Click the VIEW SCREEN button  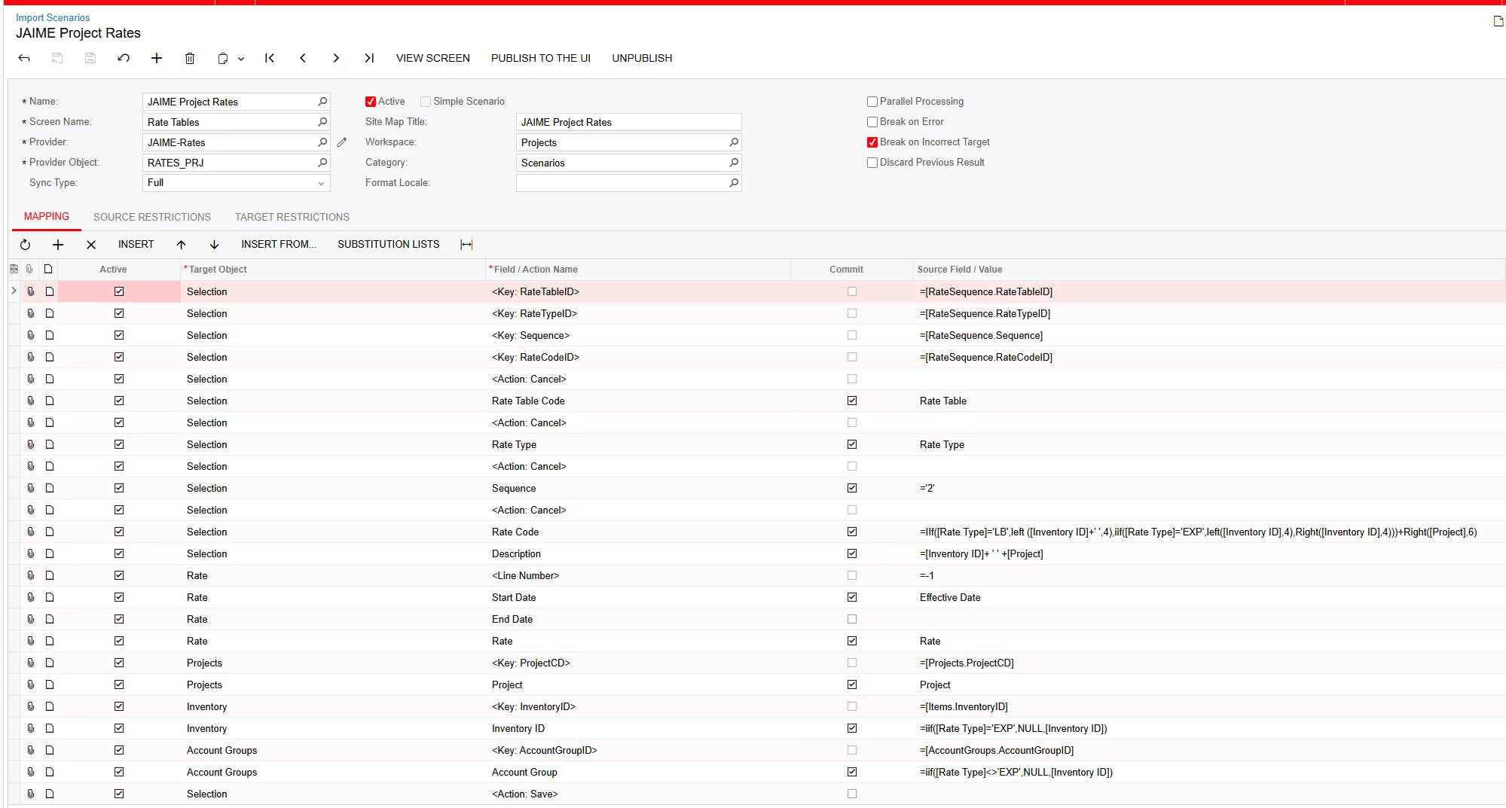(x=433, y=58)
